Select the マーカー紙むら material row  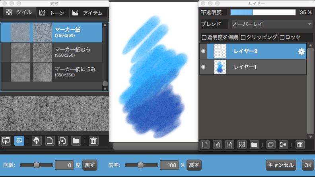(x=51, y=52)
